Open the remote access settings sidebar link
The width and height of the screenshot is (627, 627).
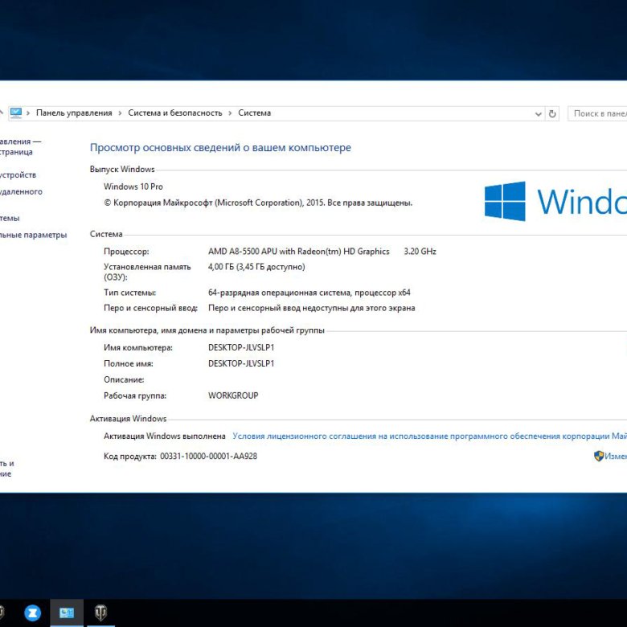click(x=21, y=191)
